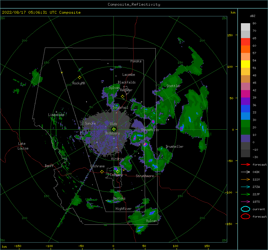
Task: Click the white plus marker south of Stettler
Action: tap(168, 120)
